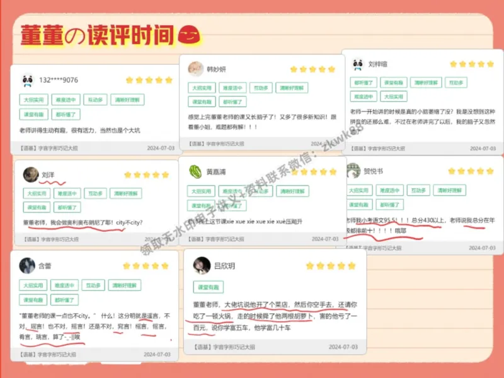The width and height of the screenshot is (504, 378).
Task: Click the star rating on 刘梓暄's review
Action: 471,64
